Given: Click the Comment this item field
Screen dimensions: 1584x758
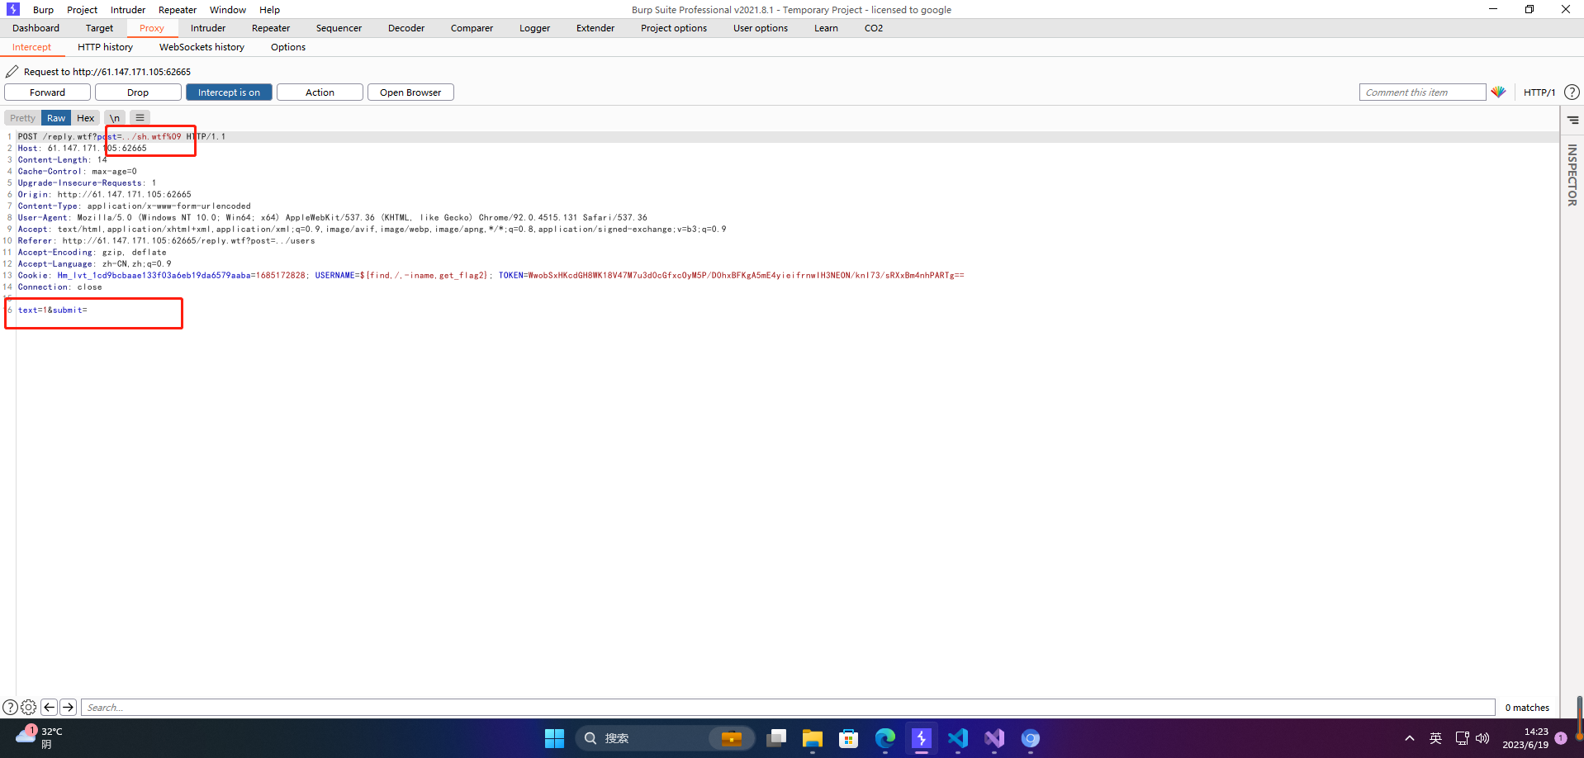Looking at the screenshot, I should pyautogui.click(x=1422, y=92).
